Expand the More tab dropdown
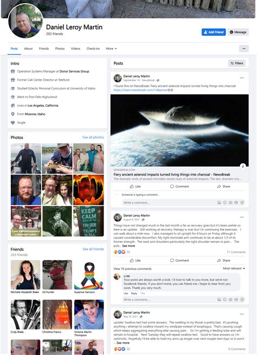The width and height of the screenshot is (257, 355). pos(111,48)
